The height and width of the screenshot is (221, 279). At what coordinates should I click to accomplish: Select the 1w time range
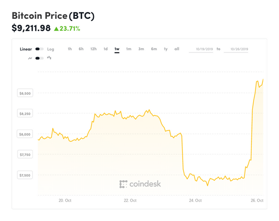pos(117,49)
